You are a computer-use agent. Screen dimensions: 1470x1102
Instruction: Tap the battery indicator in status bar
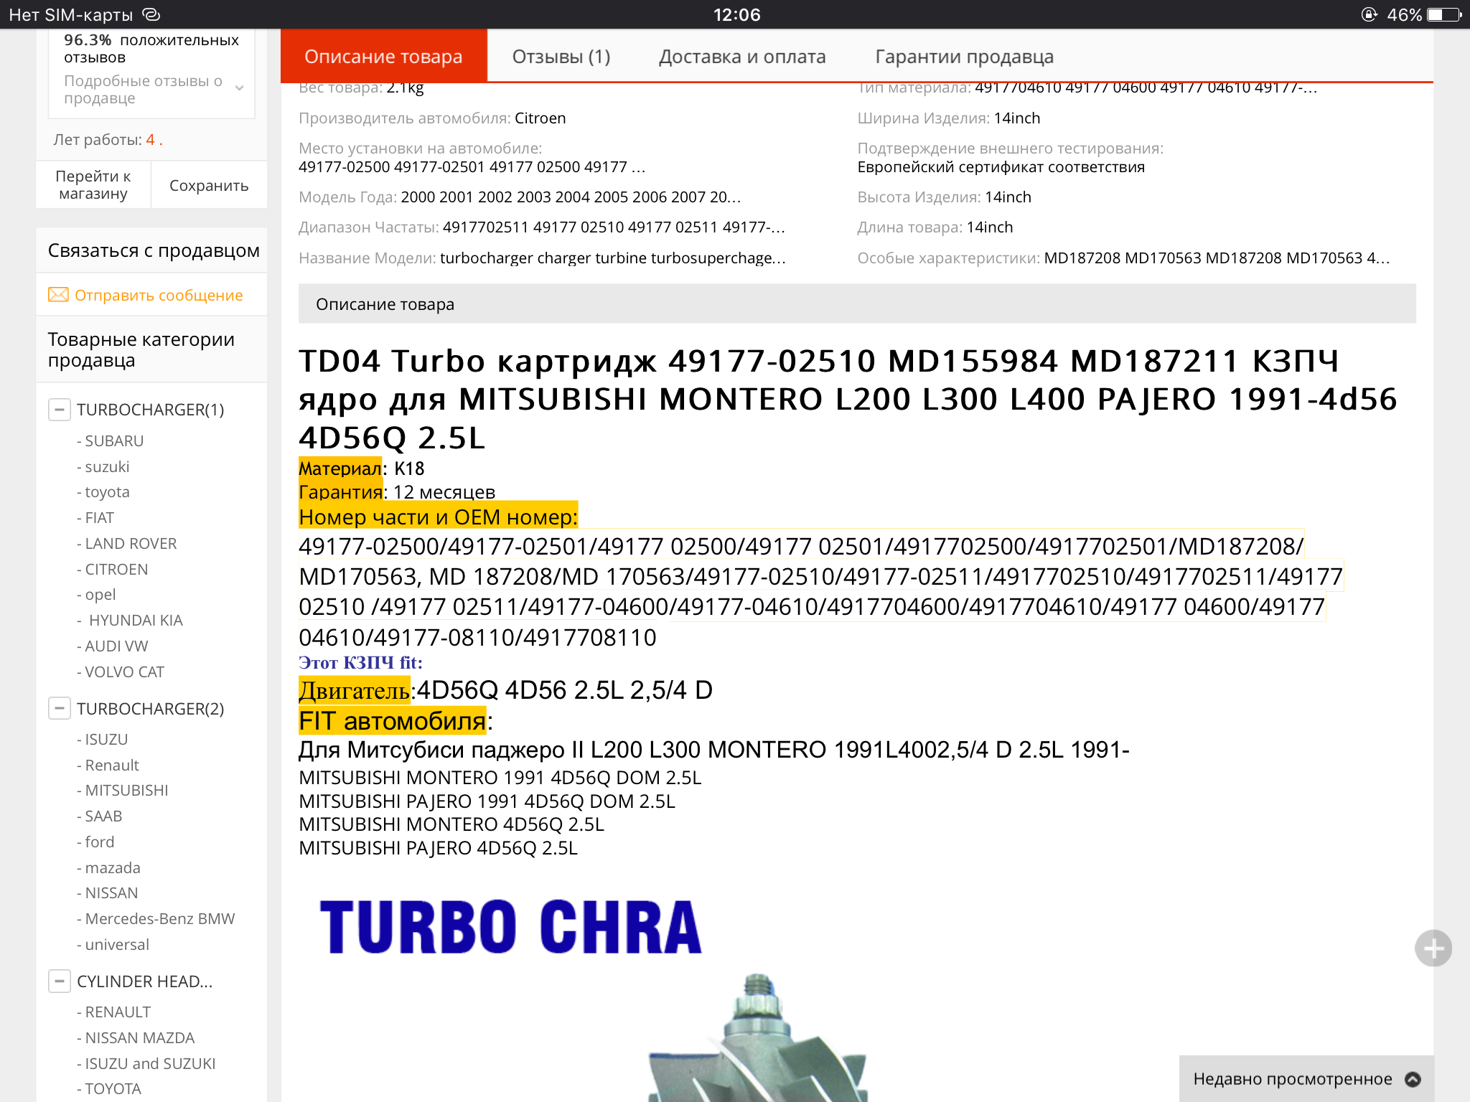pos(1443,14)
